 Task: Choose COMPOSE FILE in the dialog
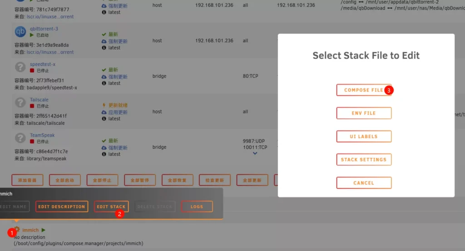click(x=363, y=90)
